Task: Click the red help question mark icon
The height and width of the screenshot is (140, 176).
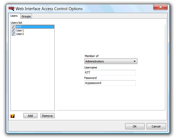Action: click(13, 116)
